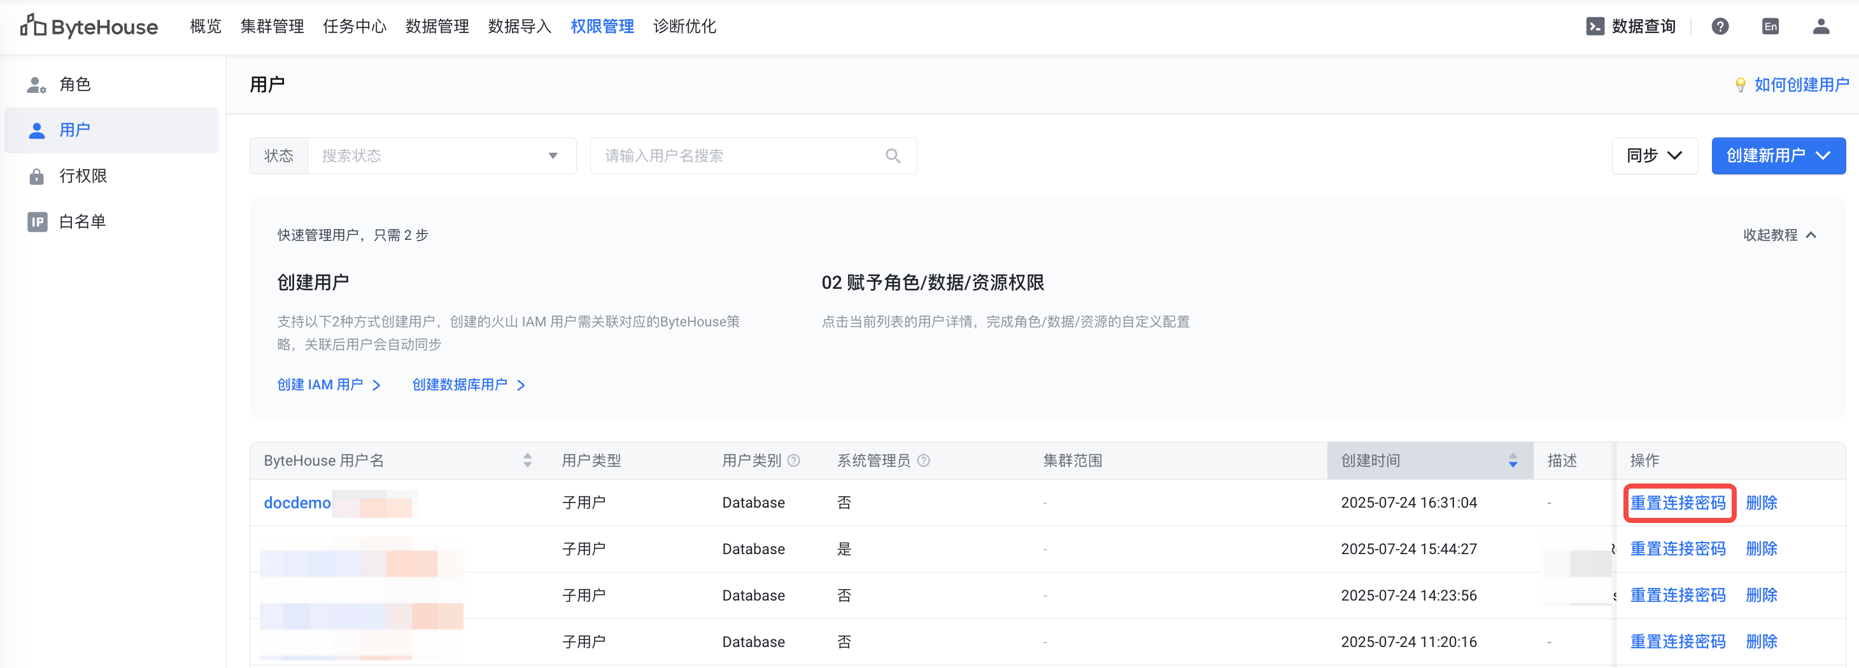This screenshot has width=1859, height=668.
Task: Click the search magnifier icon
Action: click(893, 156)
